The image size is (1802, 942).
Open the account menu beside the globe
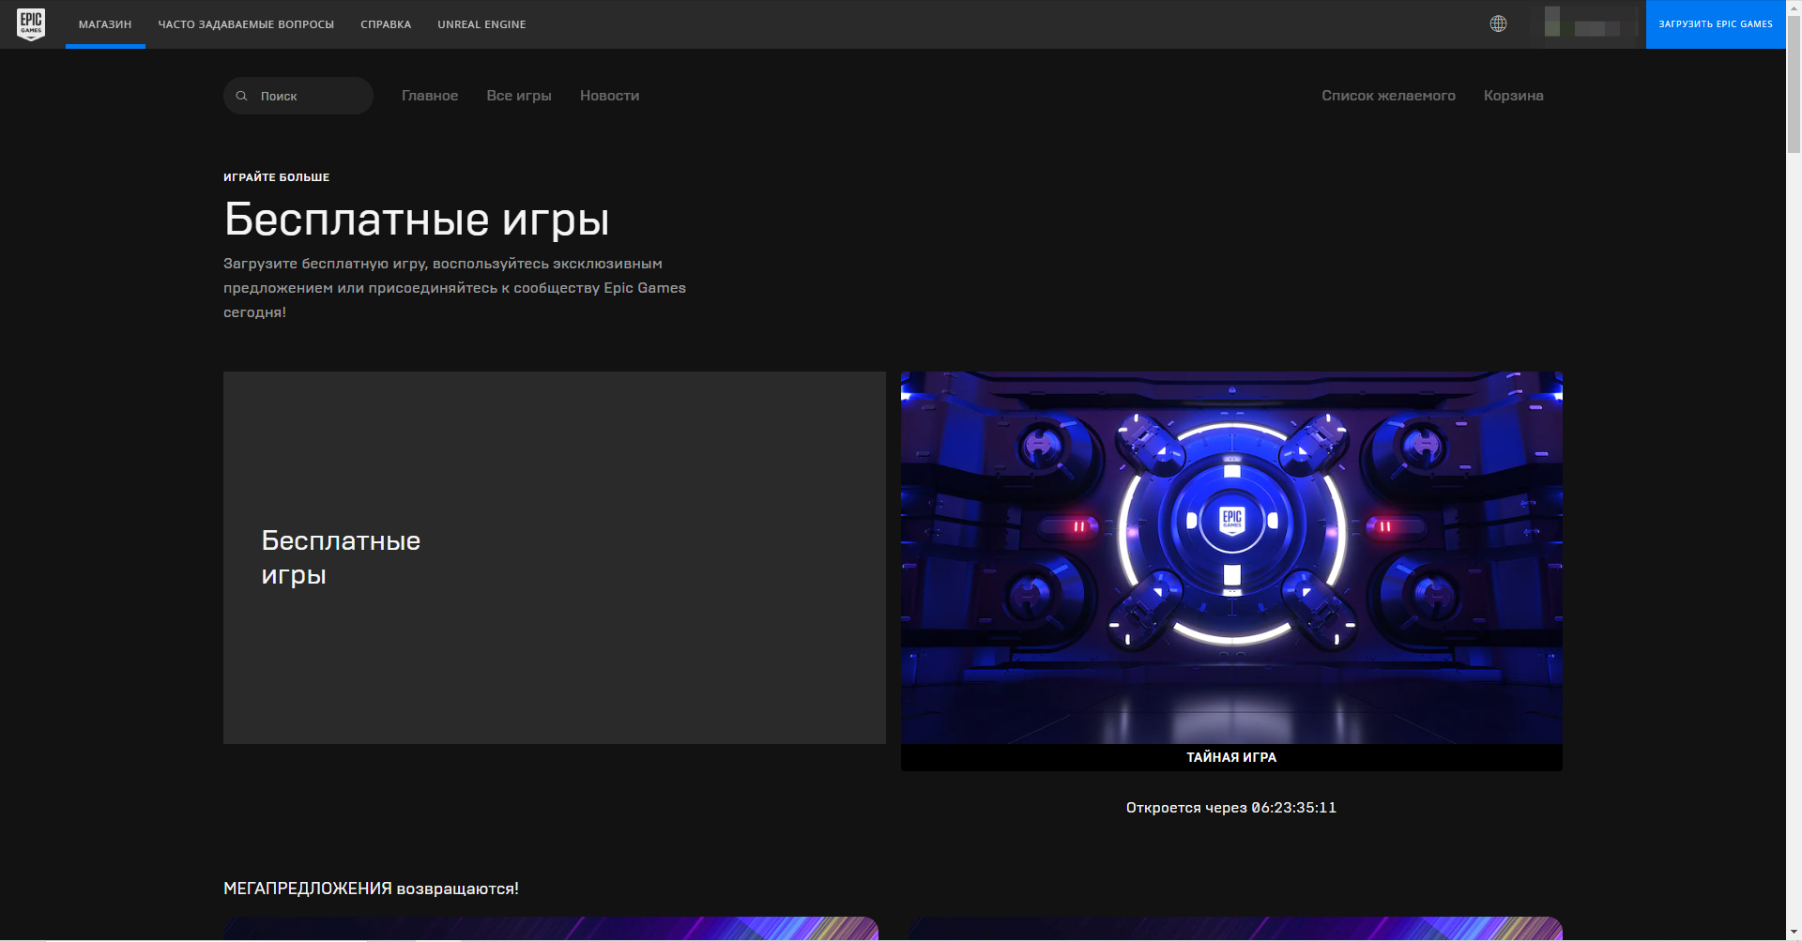(x=1585, y=24)
